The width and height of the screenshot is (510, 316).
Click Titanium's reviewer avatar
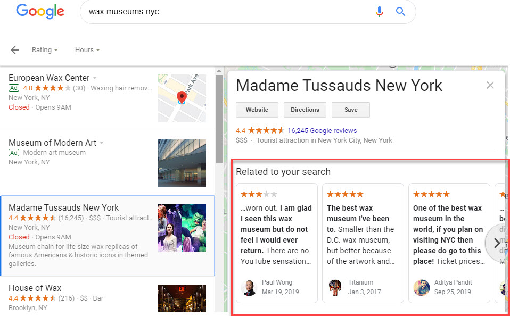335,287
